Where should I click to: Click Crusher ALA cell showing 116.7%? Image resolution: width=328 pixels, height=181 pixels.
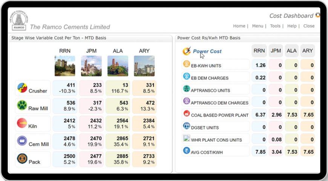(118, 88)
